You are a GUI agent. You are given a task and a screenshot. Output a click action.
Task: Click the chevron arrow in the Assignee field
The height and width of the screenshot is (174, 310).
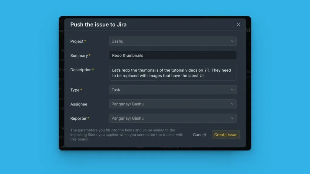232,104
